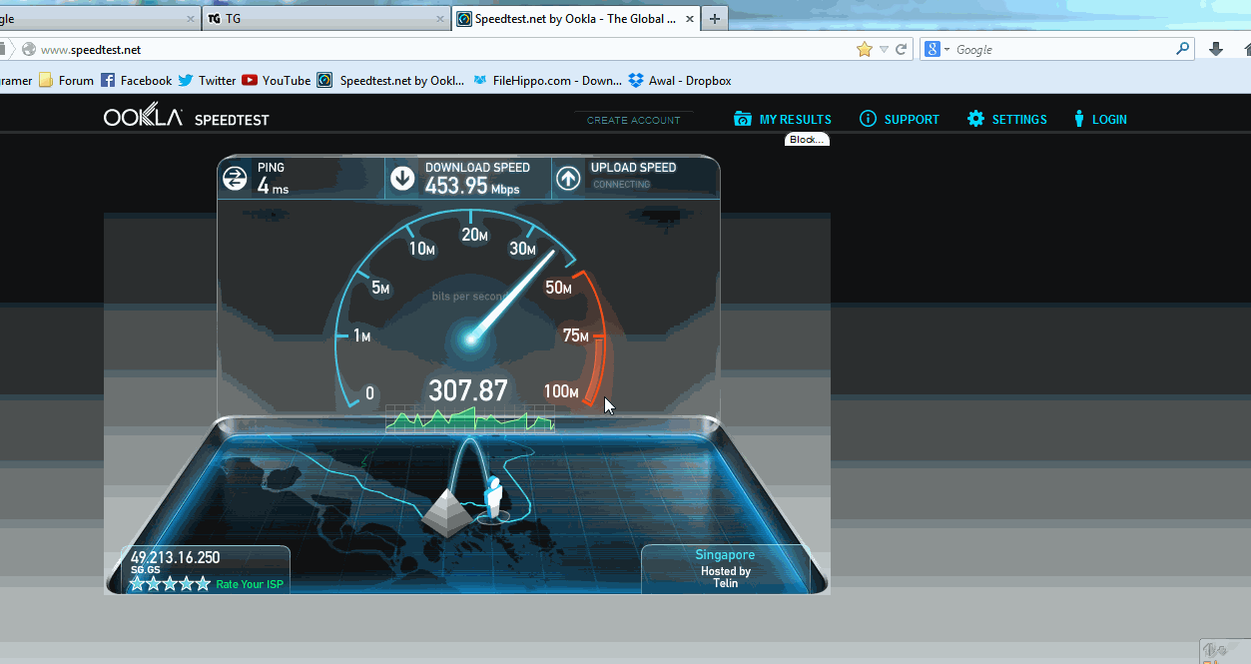Click the Rate Your ISP link
This screenshot has width=1251, height=664.
(x=250, y=584)
